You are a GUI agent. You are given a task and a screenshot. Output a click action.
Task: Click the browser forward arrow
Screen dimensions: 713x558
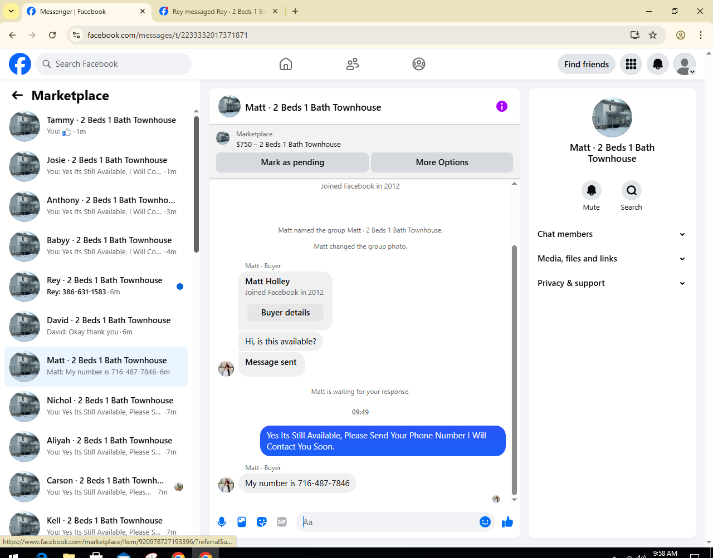pos(32,35)
